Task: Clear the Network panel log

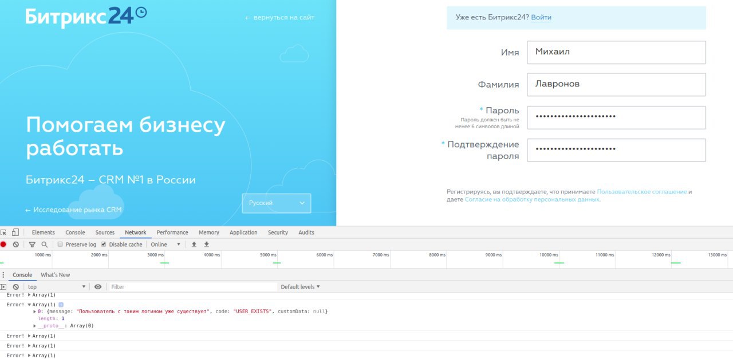Action: tap(16, 244)
